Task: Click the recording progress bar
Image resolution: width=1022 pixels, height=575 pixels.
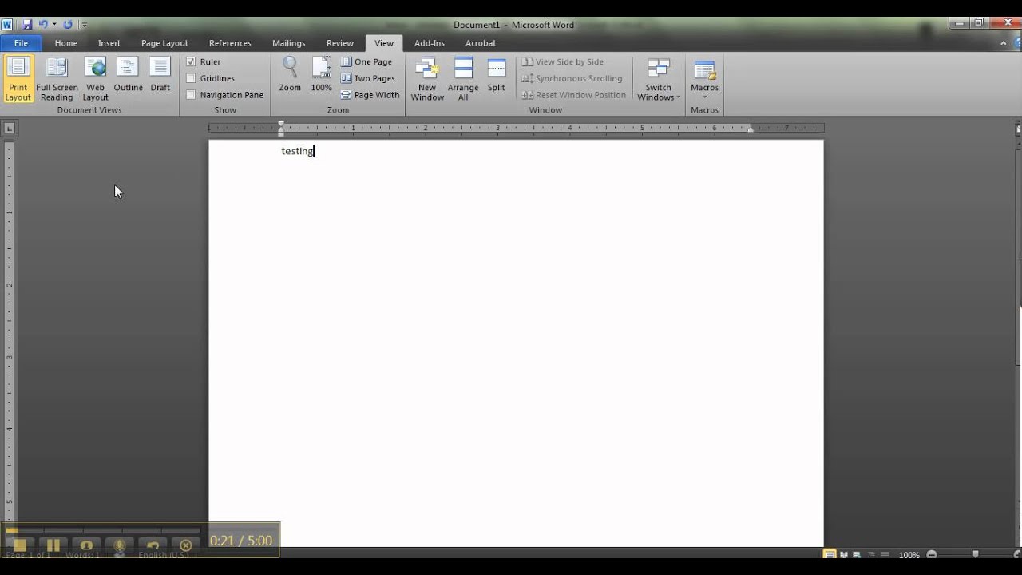Action: point(102,529)
